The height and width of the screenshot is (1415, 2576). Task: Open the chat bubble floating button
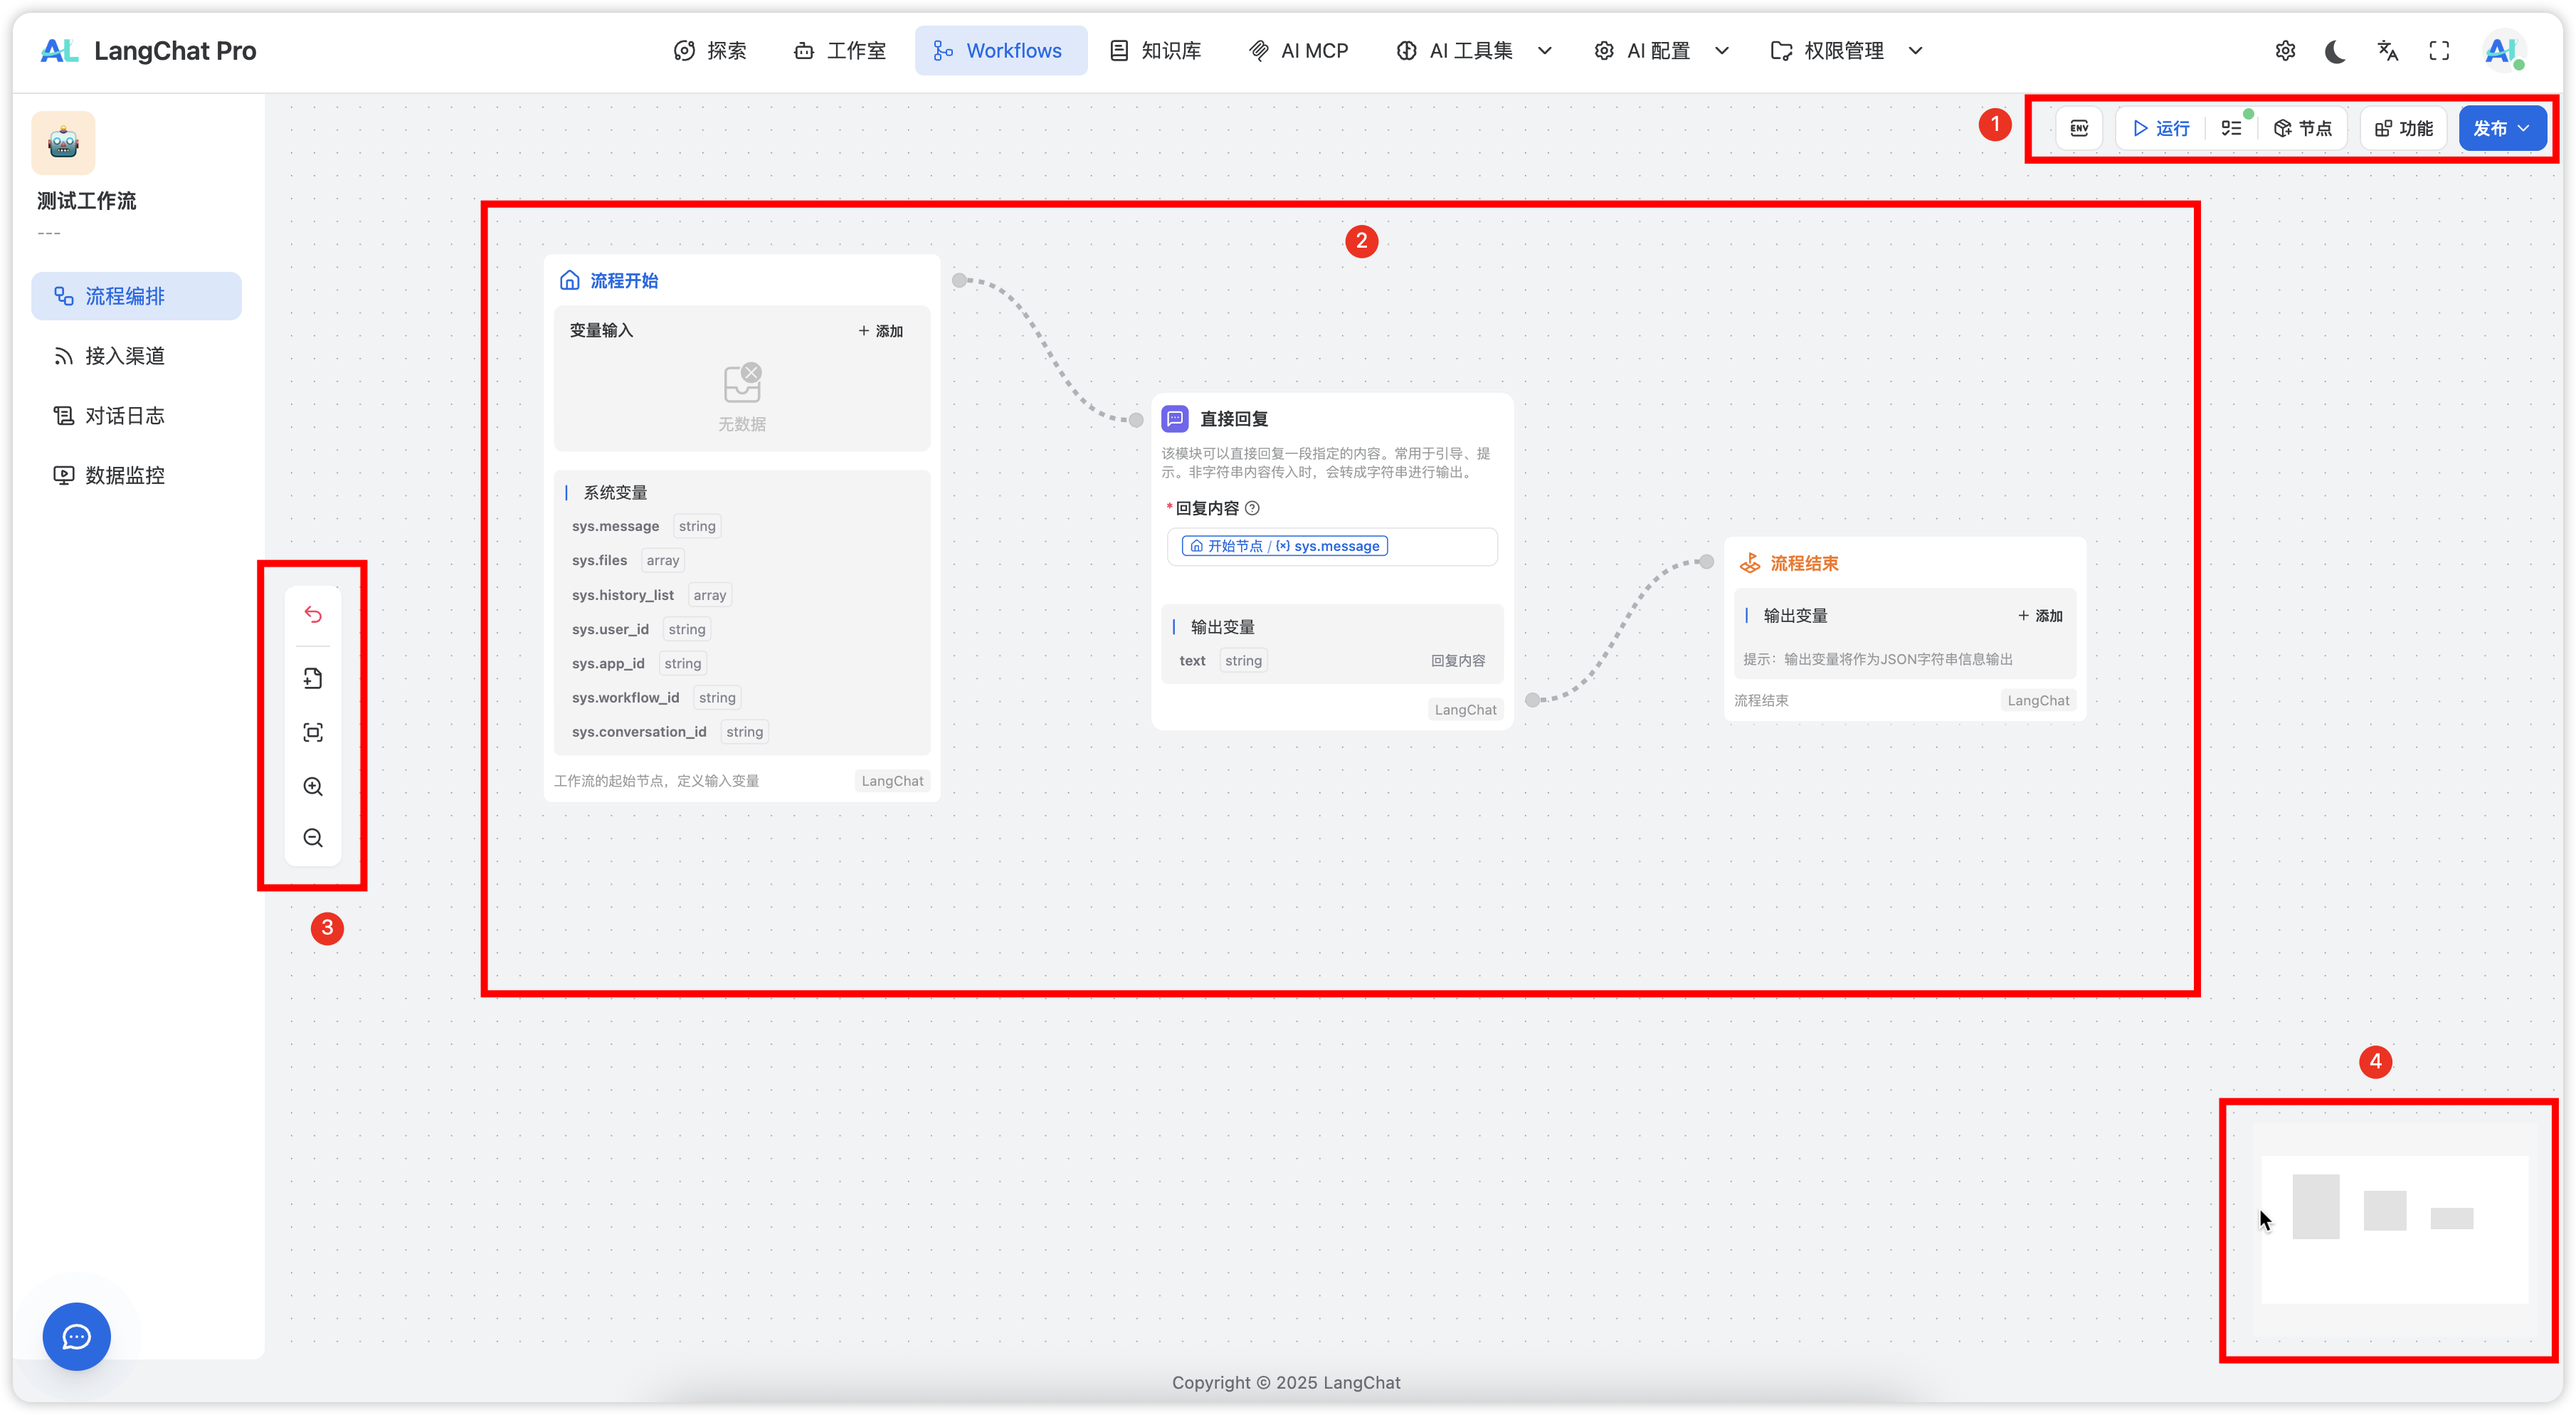coord(76,1336)
